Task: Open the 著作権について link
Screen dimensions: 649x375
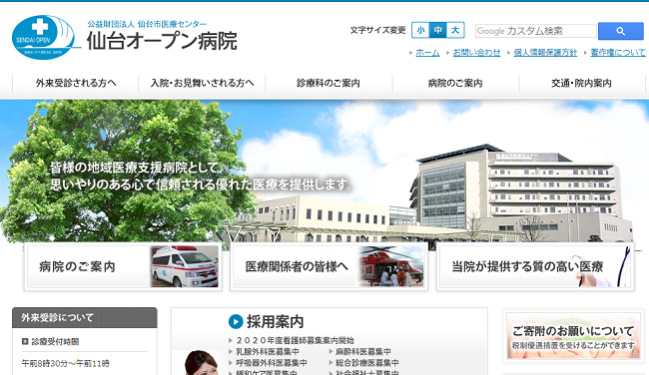Action: click(x=617, y=53)
